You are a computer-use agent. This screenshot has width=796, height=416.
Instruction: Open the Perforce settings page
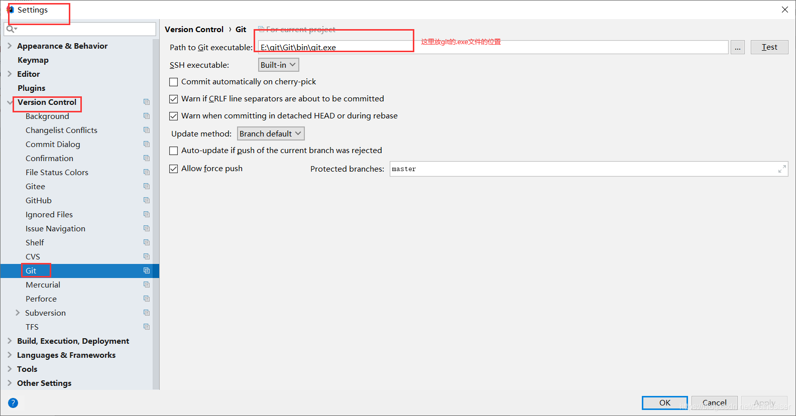pyautogui.click(x=41, y=299)
